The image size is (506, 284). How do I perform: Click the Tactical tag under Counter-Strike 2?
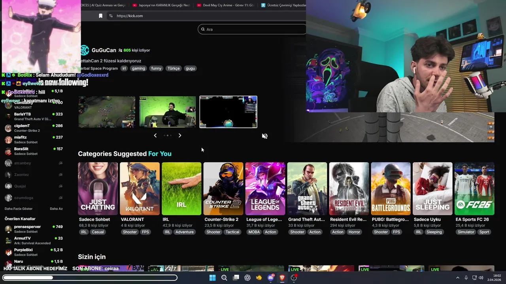(232, 232)
